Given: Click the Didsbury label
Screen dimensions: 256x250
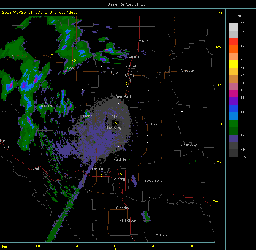Looking at the screenshot, I should coord(114,128).
